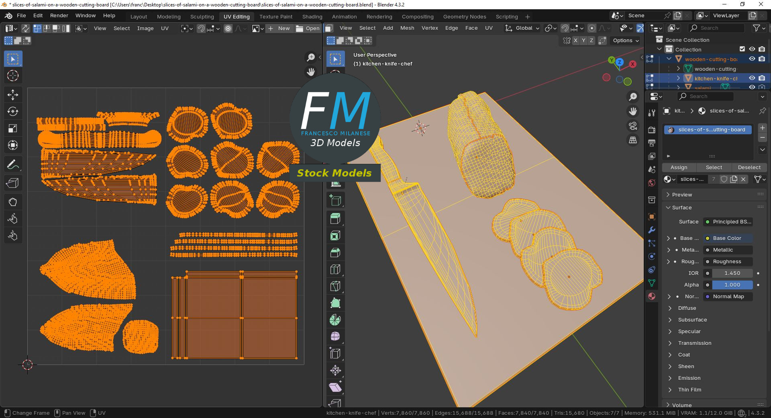The width and height of the screenshot is (771, 418).
Task: Switch to the Geometry Nodes workspace tab
Action: click(x=465, y=16)
